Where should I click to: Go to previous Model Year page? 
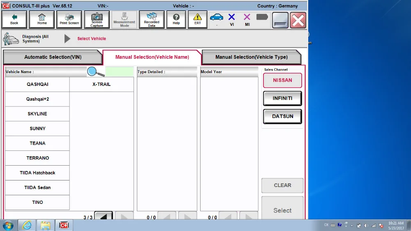228,215
